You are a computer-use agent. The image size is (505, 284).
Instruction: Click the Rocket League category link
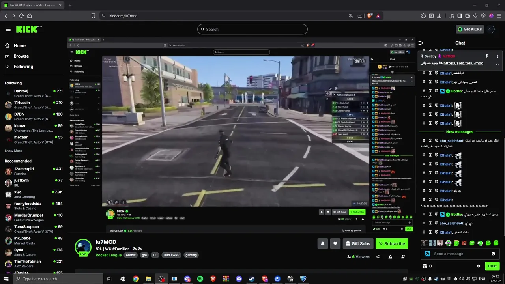pos(108,255)
